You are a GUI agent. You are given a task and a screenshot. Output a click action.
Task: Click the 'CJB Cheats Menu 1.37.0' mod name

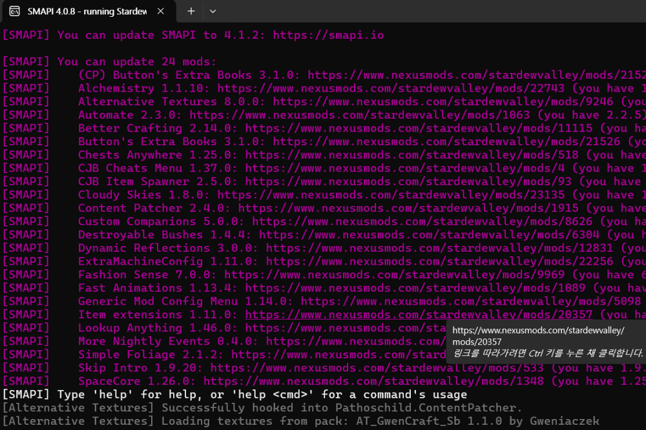tap(158, 168)
